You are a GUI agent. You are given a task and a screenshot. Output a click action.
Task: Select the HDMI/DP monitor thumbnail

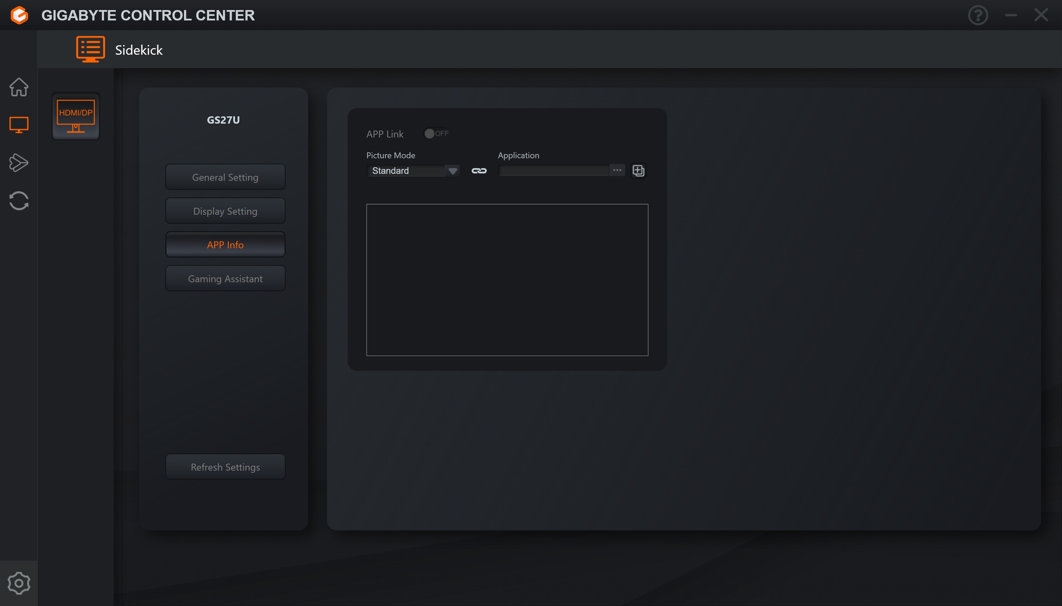pyautogui.click(x=76, y=117)
